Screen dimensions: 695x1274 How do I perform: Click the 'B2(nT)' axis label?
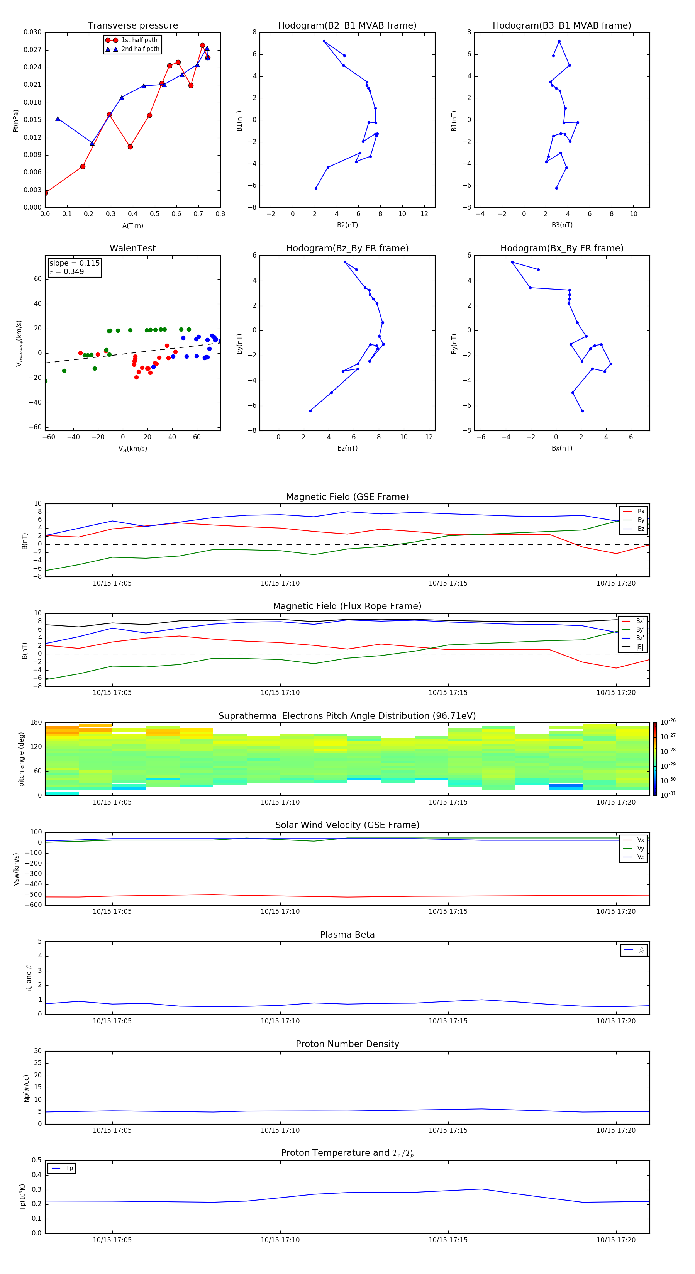pos(347,225)
